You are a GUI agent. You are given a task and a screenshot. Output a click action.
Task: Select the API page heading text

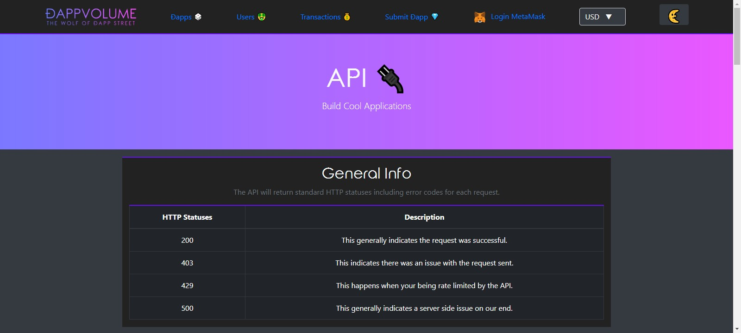coord(347,78)
